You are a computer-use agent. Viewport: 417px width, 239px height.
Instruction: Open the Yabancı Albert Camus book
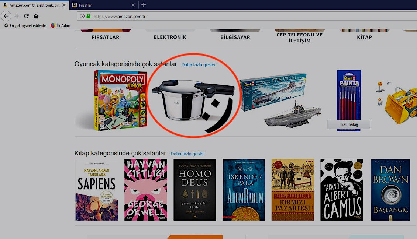pos(342,190)
